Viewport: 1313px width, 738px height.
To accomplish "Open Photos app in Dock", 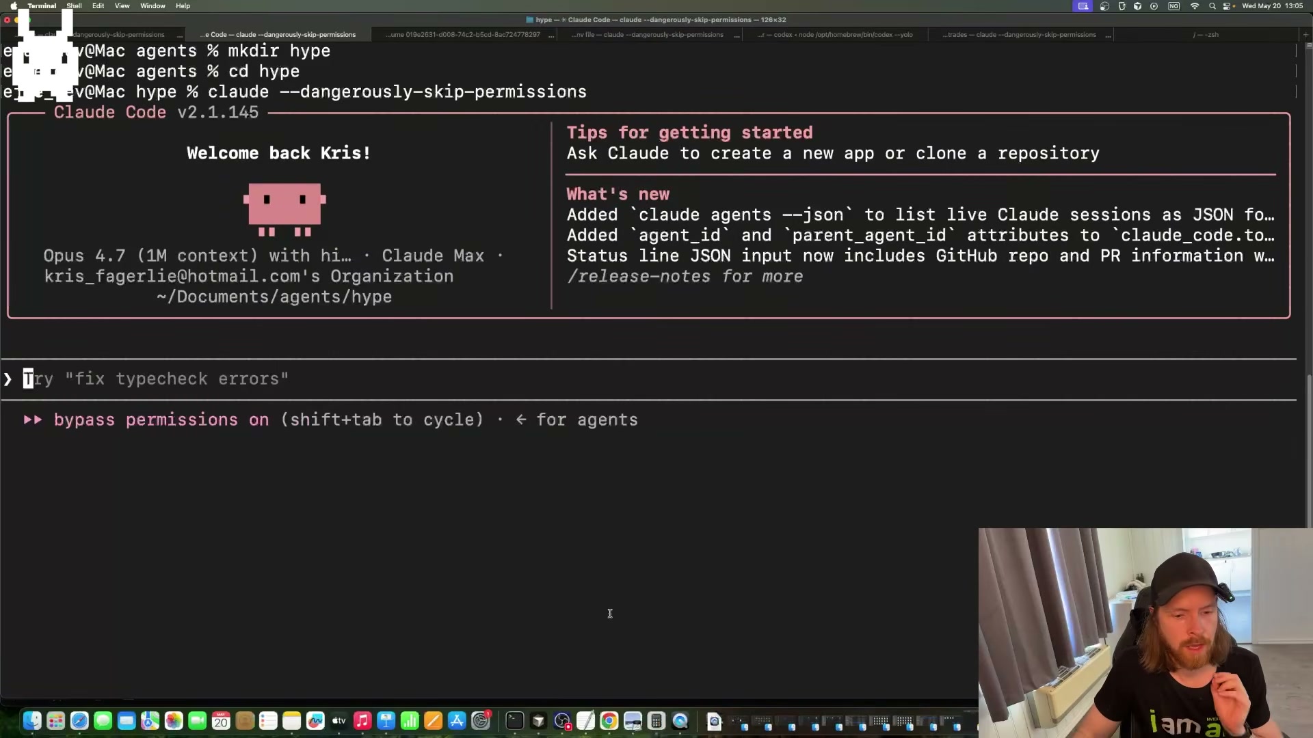I will pos(174,720).
